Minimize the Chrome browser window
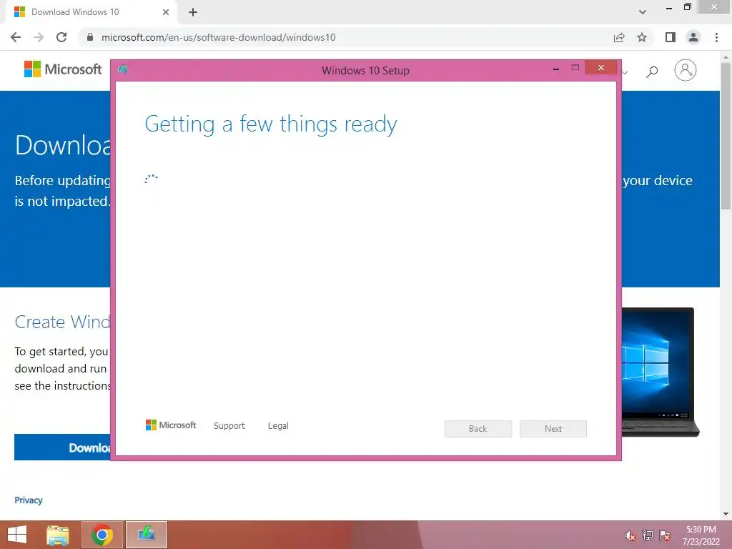732x549 pixels. 669,8
